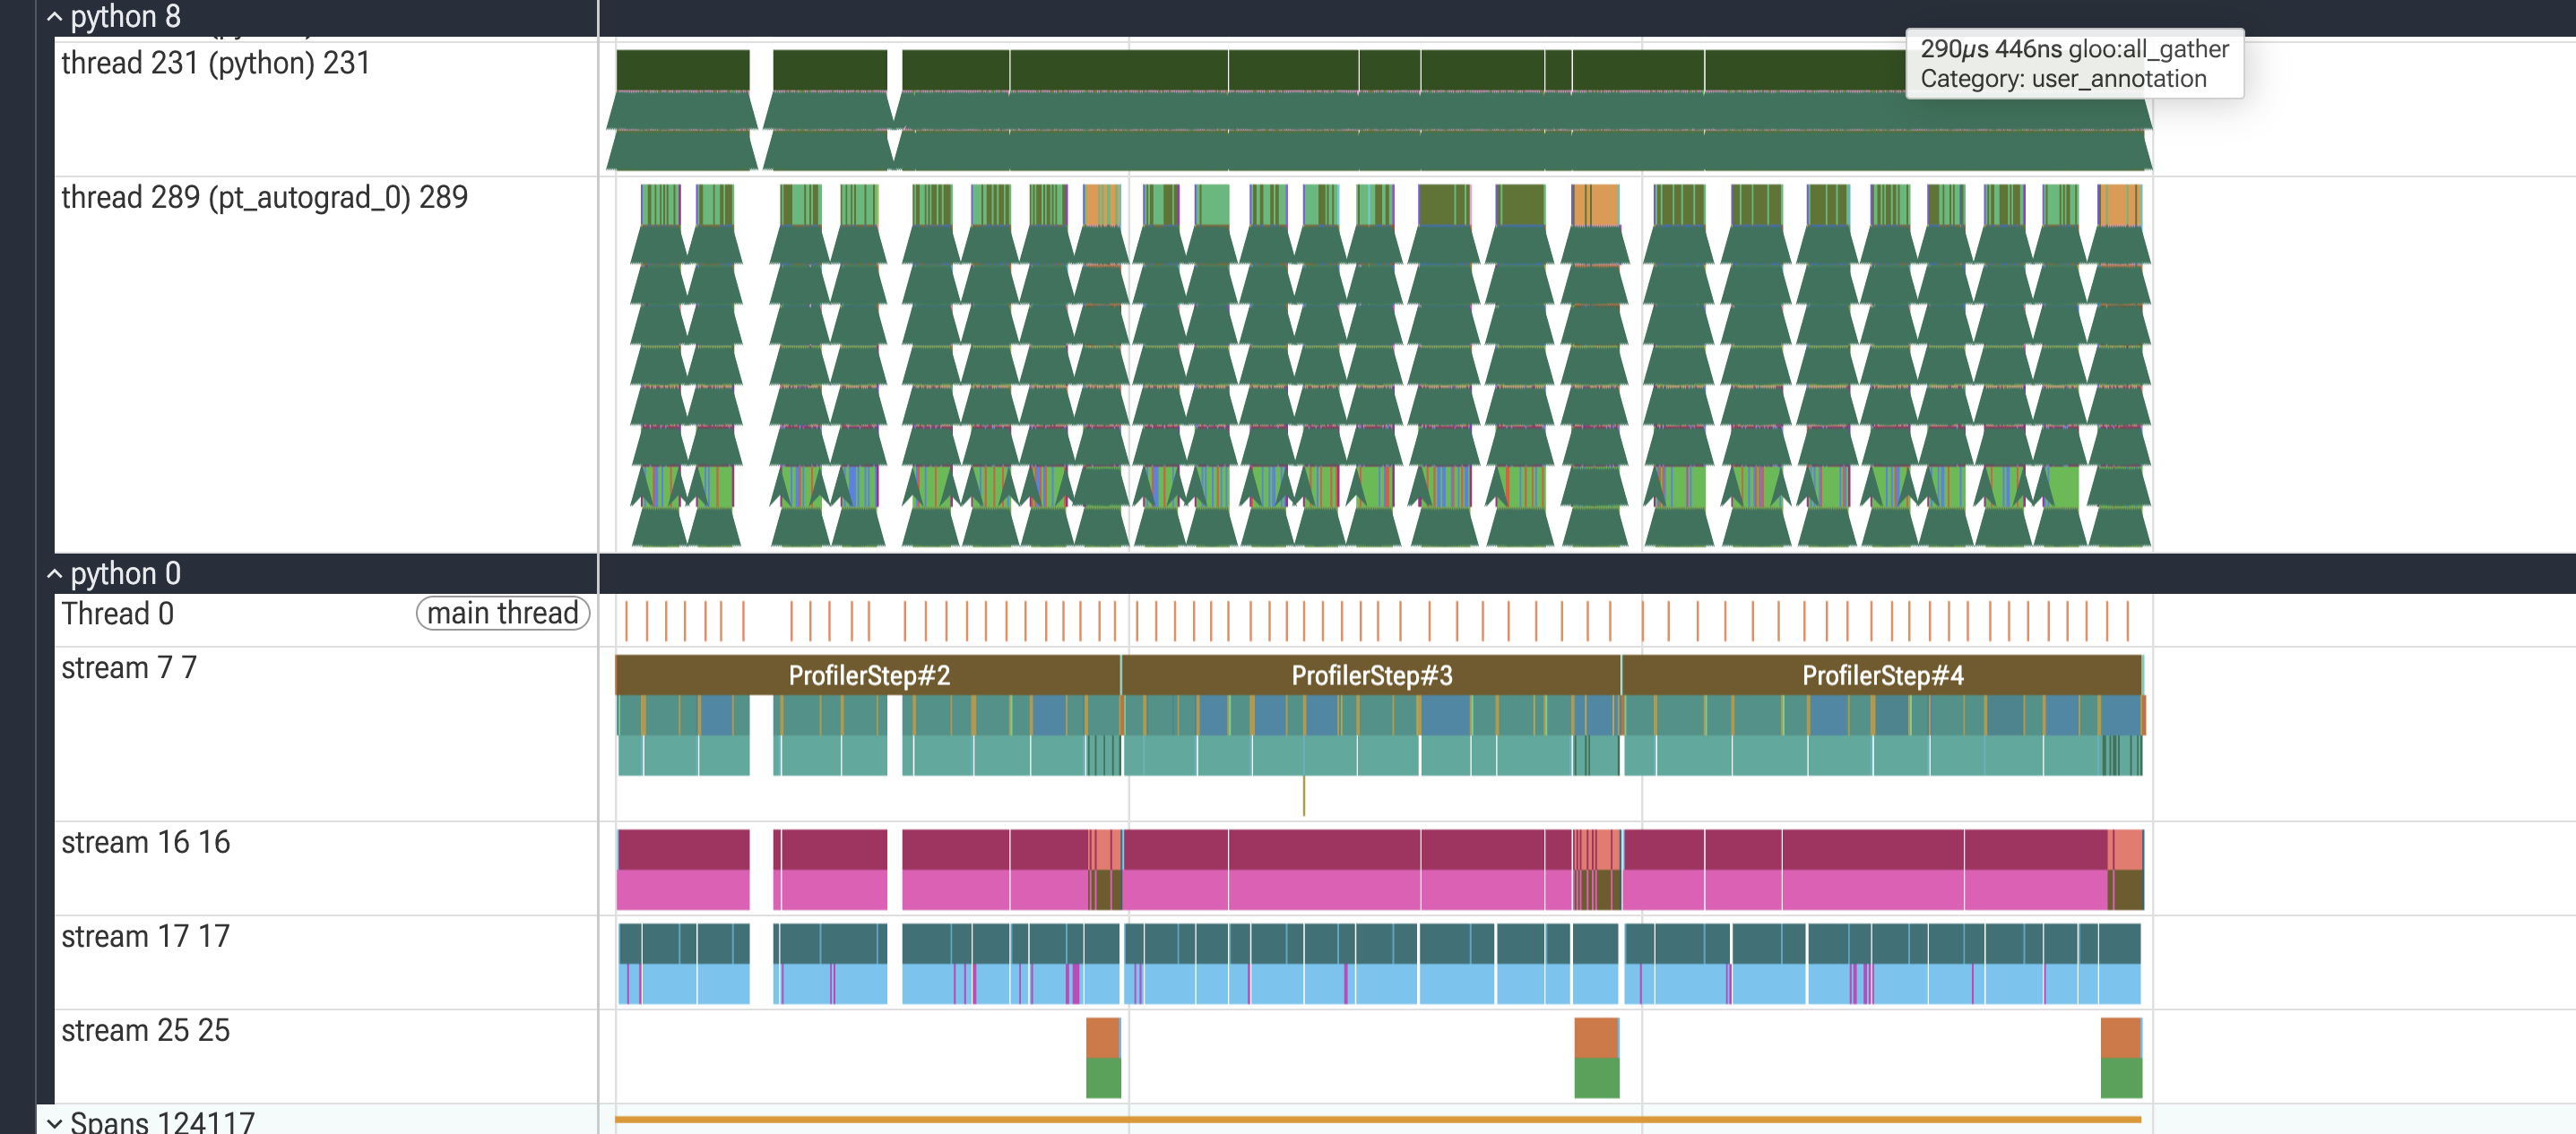This screenshot has width=2576, height=1134.
Task: Select the stream 25 25 track
Action: [146, 1030]
